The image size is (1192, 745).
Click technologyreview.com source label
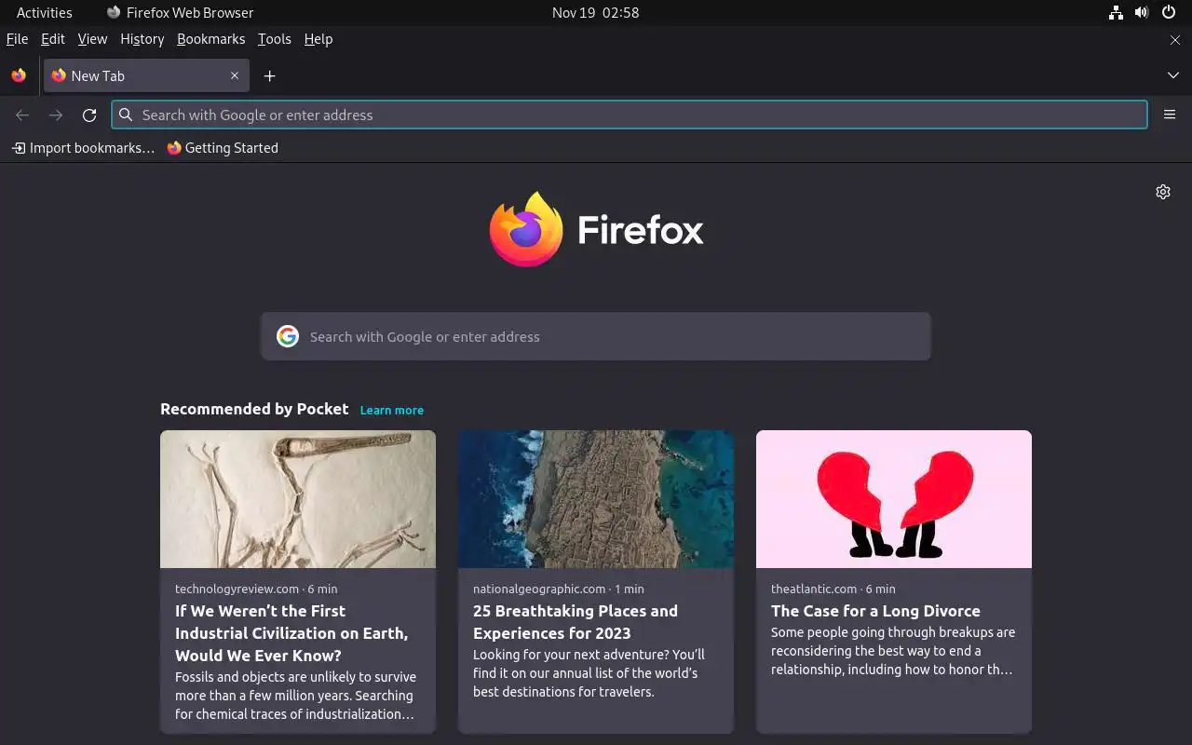coord(237,589)
